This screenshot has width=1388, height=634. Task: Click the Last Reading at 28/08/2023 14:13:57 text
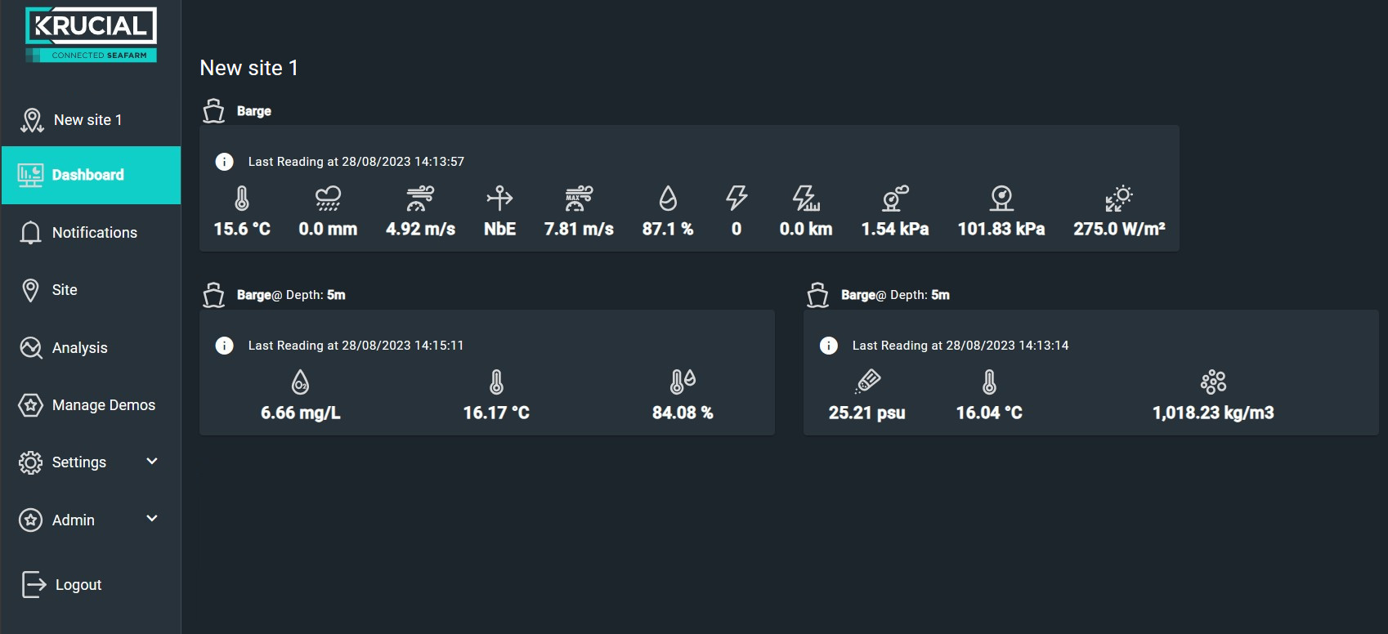[x=356, y=162]
